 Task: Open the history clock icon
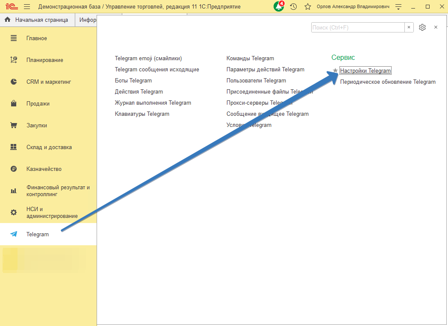(x=293, y=7)
